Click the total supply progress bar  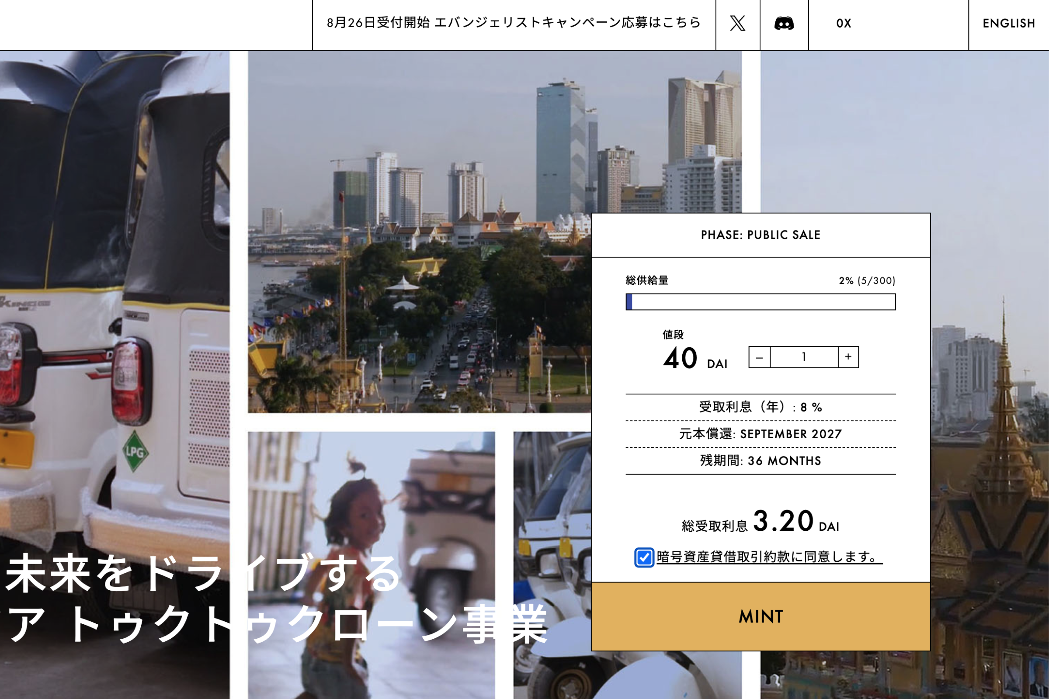[761, 302]
